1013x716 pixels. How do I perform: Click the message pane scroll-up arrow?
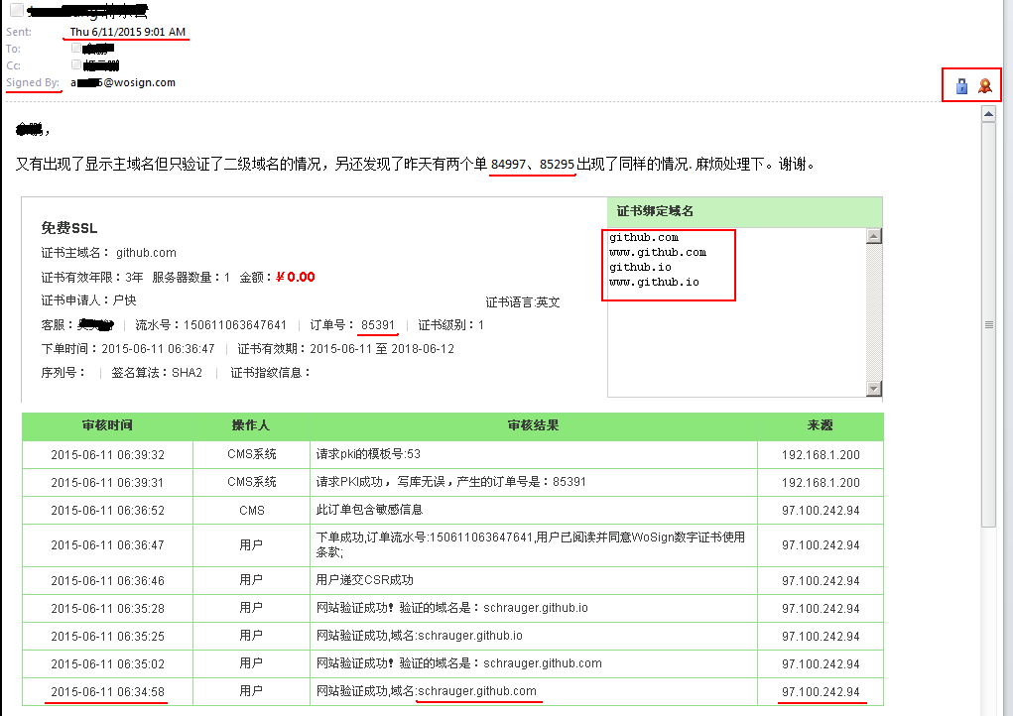[x=988, y=114]
